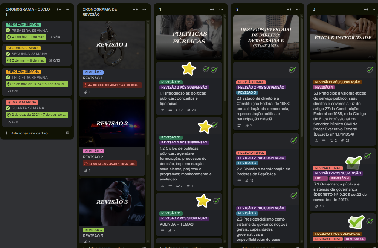Open the 29 attachments badge on card 1.1
The width and height of the screenshot is (378, 248).
click(x=191, y=110)
